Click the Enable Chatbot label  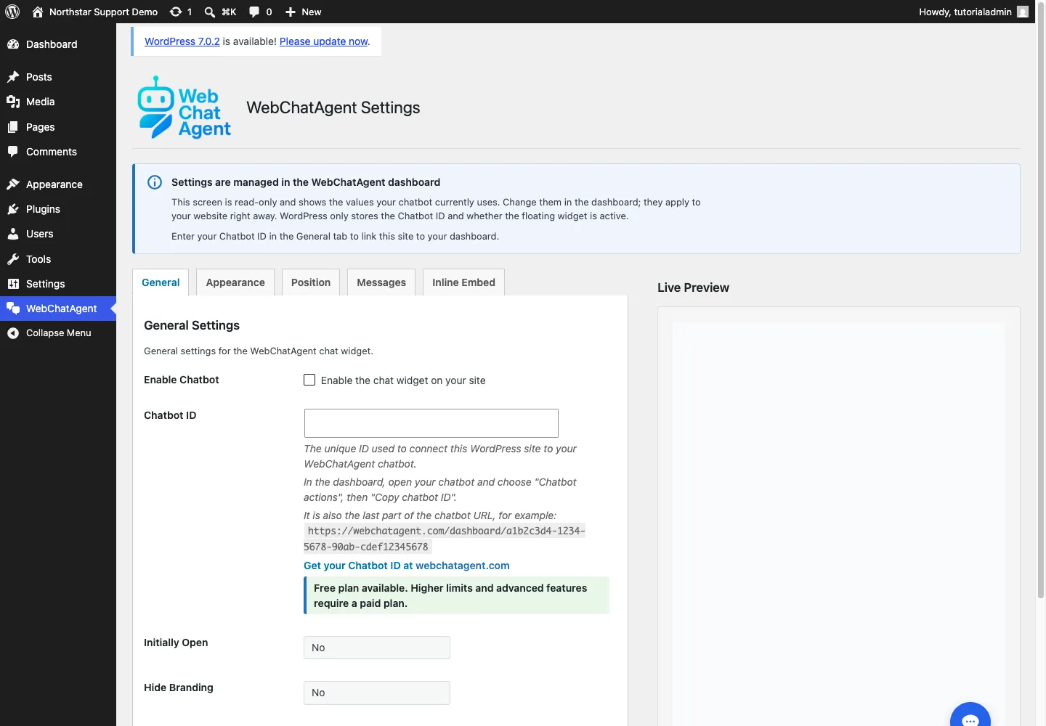coord(182,380)
